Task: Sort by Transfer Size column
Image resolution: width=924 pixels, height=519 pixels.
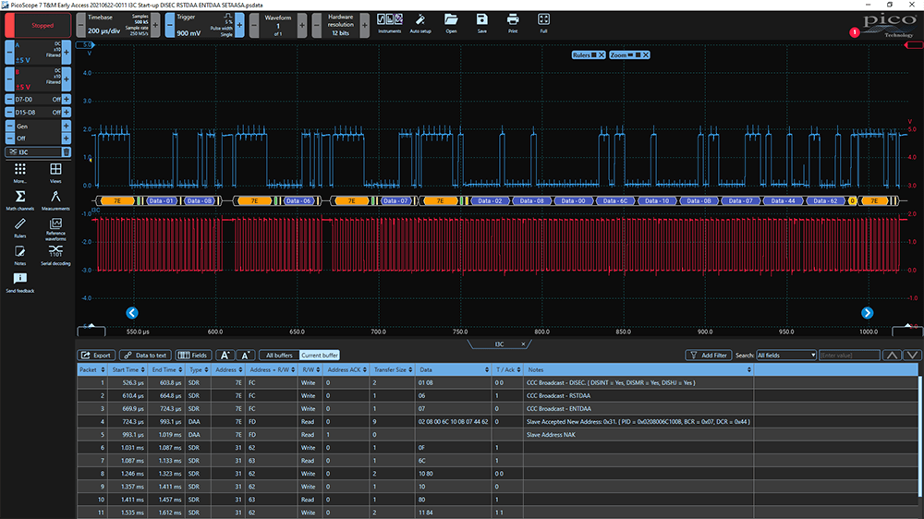Action: pos(393,370)
